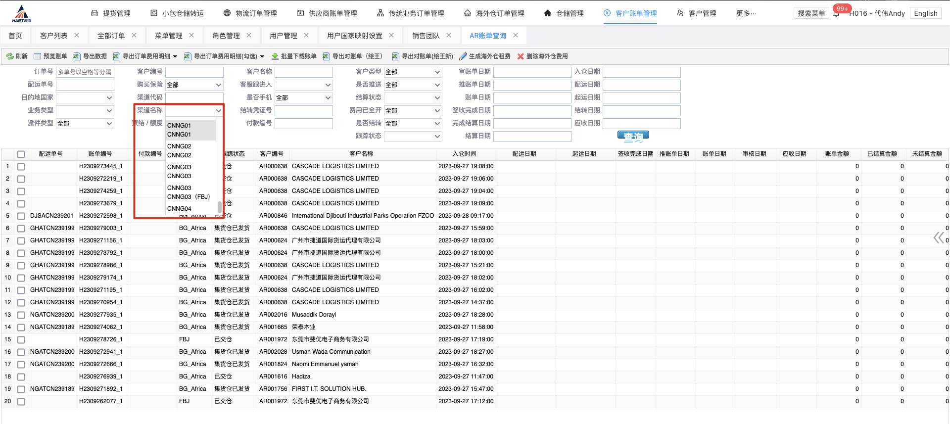This screenshot has height=424, width=950.
Task: Switch language using the English button
Action: 925,13
